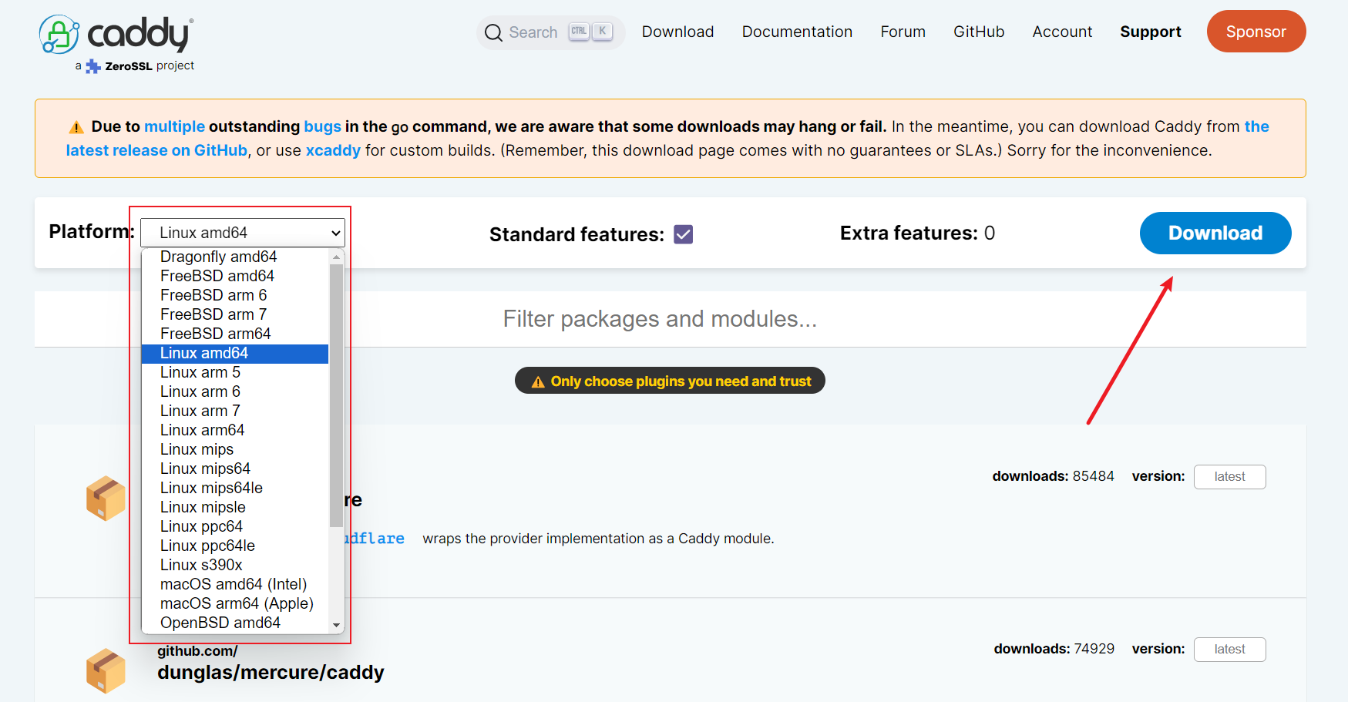Click version field for the 85484 downloads plugin
The width and height of the screenshot is (1348, 702).
(1229, 477)
